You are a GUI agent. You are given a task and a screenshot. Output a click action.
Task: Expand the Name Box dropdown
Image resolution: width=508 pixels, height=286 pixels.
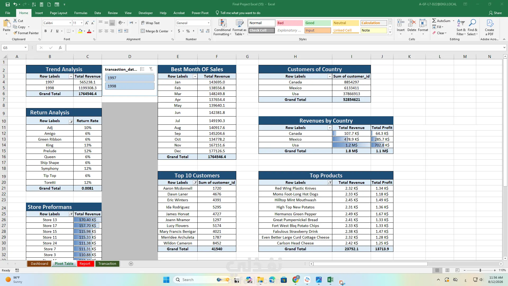pos(25,48)
